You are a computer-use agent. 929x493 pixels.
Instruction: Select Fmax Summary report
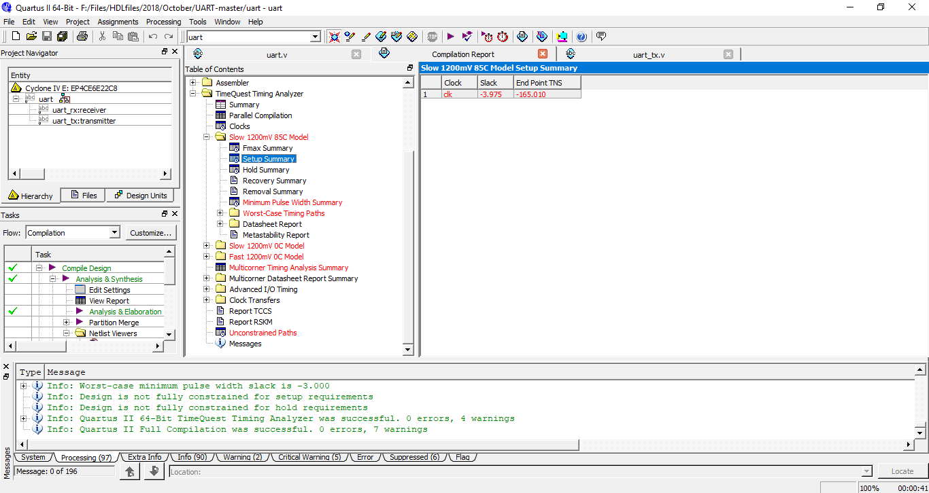point(267,148)
